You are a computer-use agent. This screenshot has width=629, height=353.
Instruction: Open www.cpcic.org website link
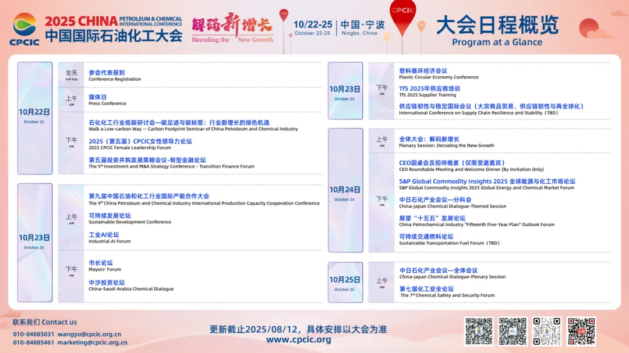pyautogui.click(x=298, y=340)
